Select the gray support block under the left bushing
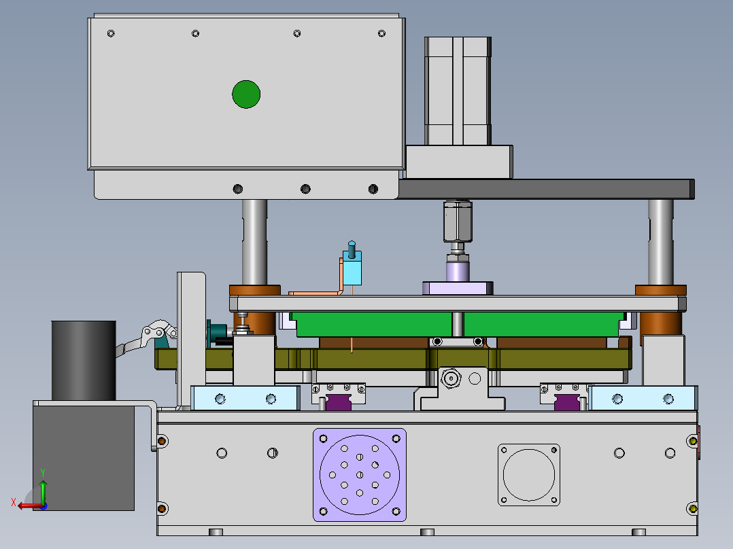Viewport: 733px width, 549px height. tap(254, 360)
